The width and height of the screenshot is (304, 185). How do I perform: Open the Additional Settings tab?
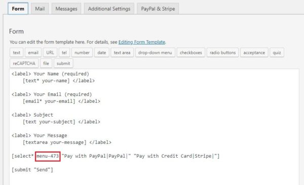coord(109,9)
